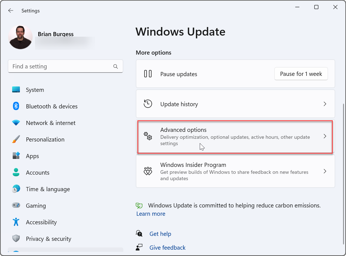Expand the Update history entry
The height and width of the screenshot is (256, 346).
[x=325, y=104]
